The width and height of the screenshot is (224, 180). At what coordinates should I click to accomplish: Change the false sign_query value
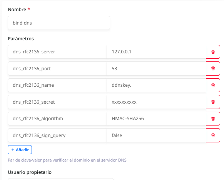(156, 135)
